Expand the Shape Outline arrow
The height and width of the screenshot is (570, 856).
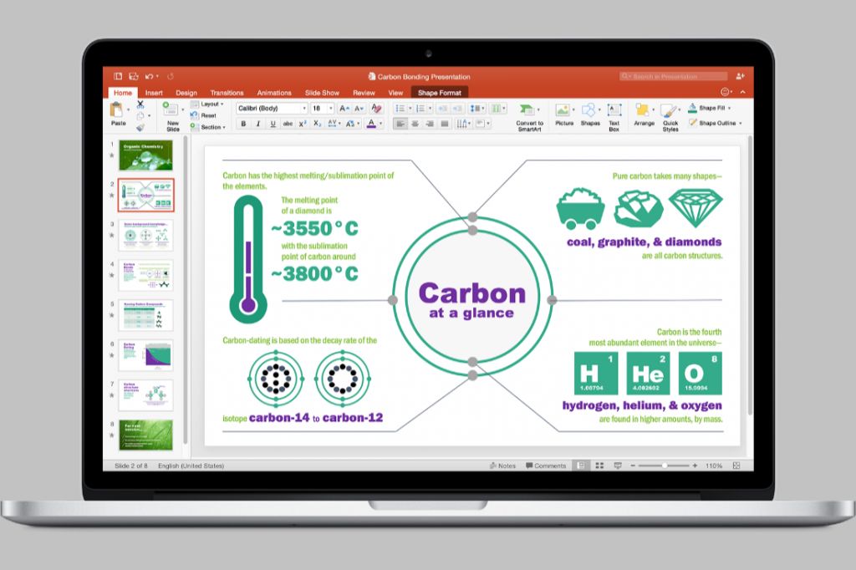pyautogui.click(x=741, y=124)
